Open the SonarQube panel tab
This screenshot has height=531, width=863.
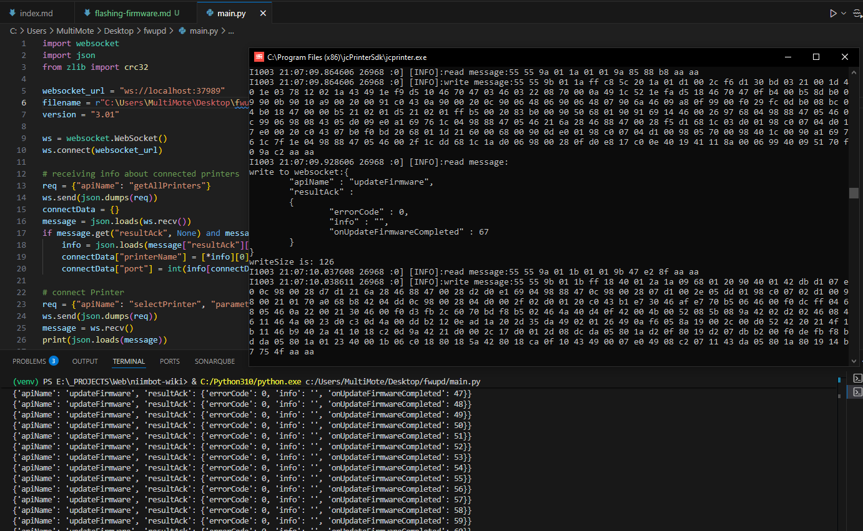coord(214,361)
